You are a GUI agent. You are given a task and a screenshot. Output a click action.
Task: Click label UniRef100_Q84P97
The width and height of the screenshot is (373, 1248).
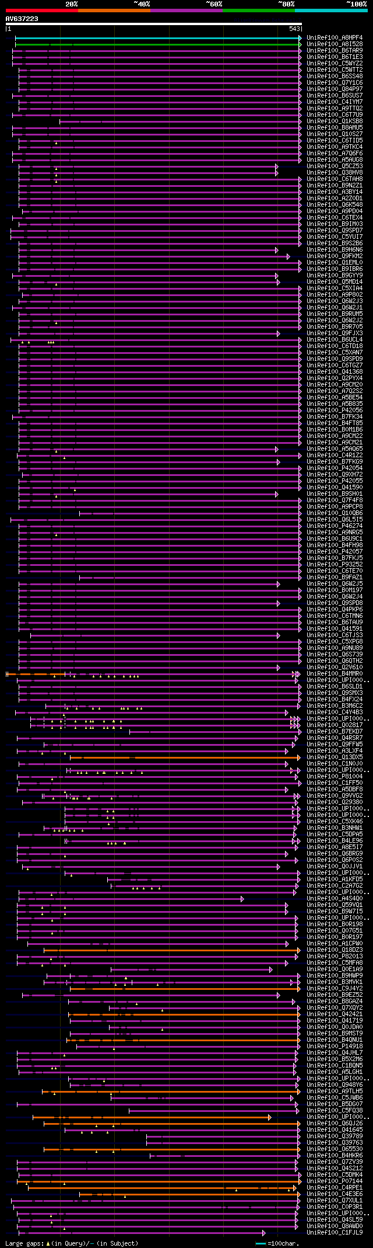point(335,89)
